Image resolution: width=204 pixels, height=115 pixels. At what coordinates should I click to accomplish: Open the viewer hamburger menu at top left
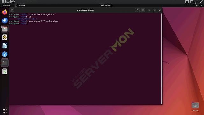pyautogui.click(x=3, y=2)
